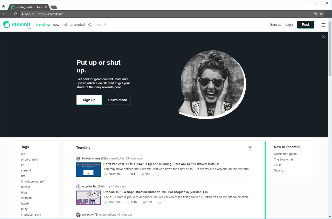This screenshot has height=219, width=332.
Task: Expand payout details for $922.78
Action: tap(121, 174)
